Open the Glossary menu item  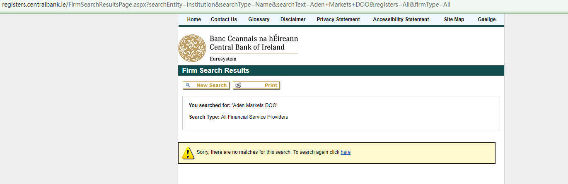coord(259,19)
